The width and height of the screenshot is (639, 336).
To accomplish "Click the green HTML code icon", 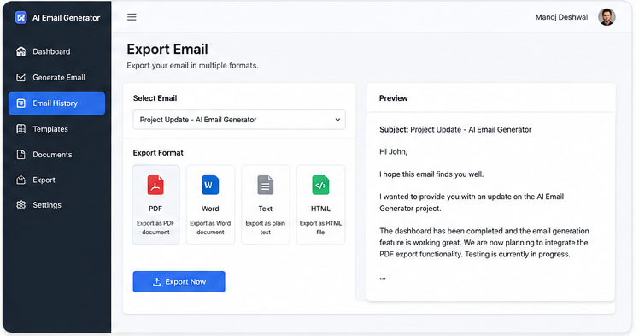I will [x=320, y=186].
